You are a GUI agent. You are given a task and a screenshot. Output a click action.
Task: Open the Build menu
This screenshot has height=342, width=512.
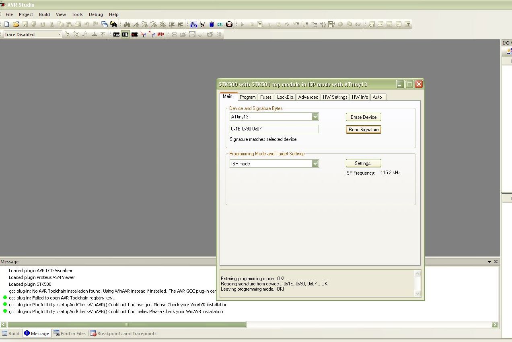point(44,14)
